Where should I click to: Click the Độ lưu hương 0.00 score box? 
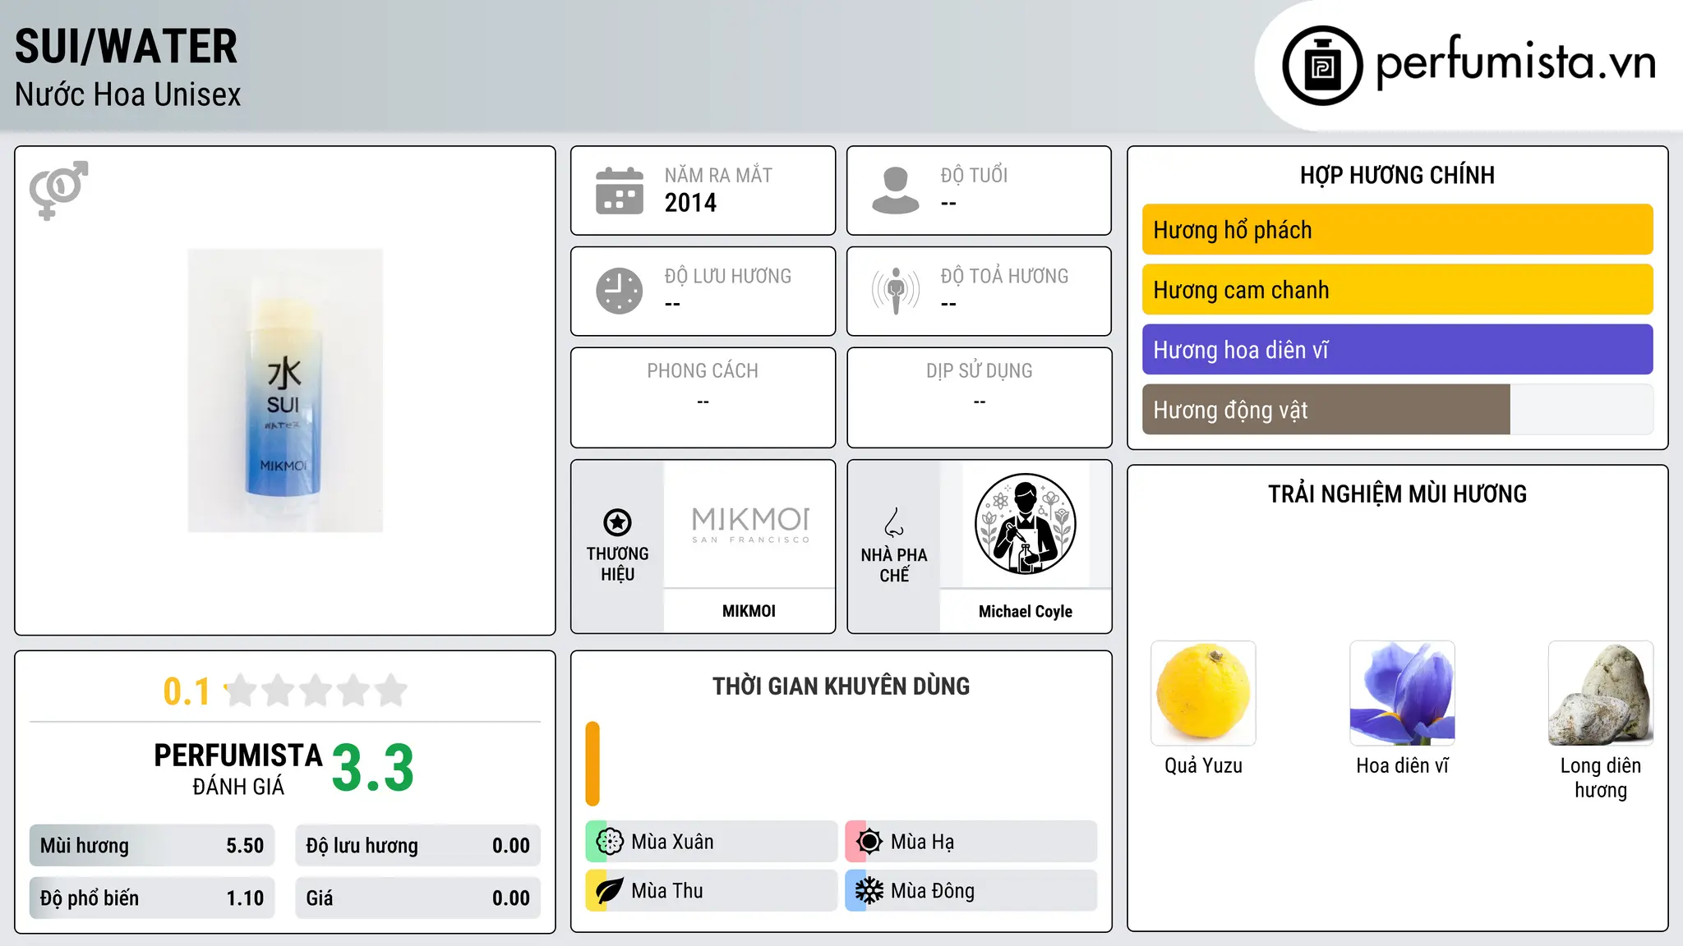click(417, 846)
